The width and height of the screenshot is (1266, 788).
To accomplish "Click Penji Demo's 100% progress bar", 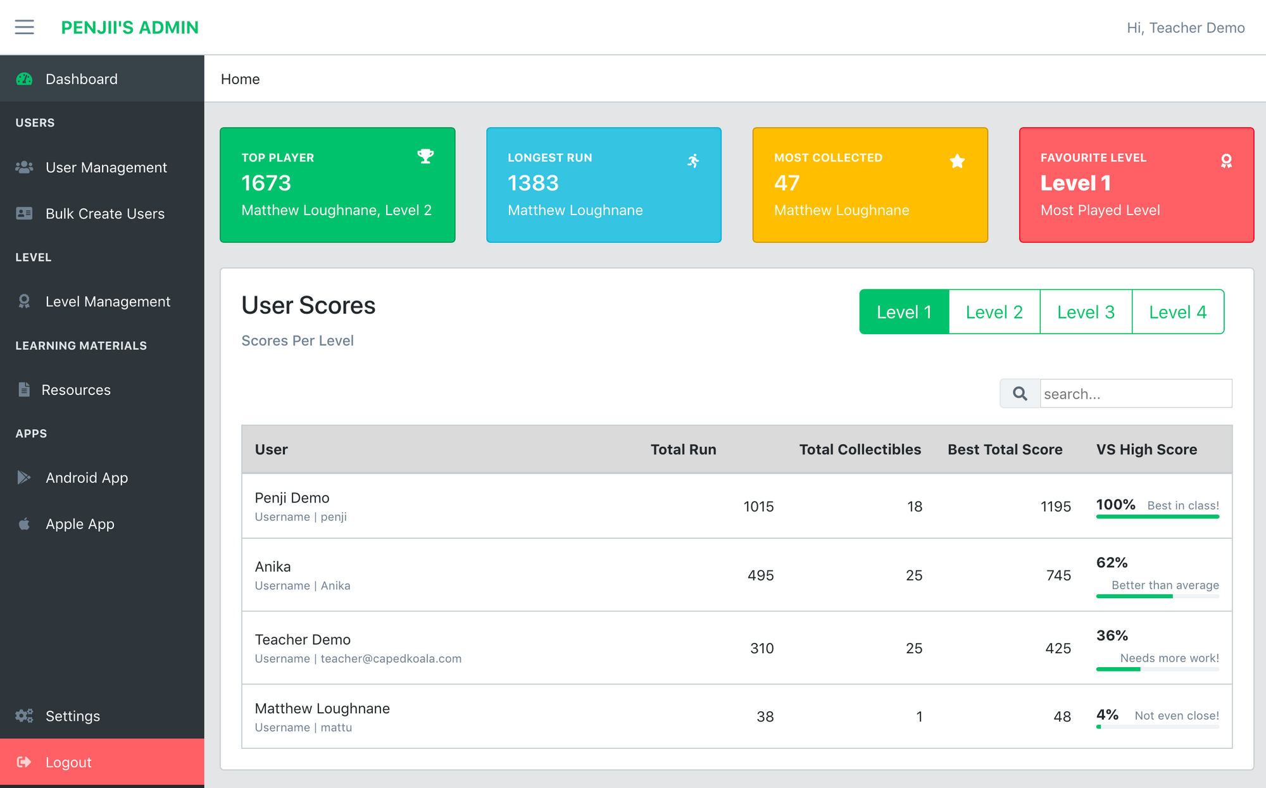I will [x=1158, y=516].
